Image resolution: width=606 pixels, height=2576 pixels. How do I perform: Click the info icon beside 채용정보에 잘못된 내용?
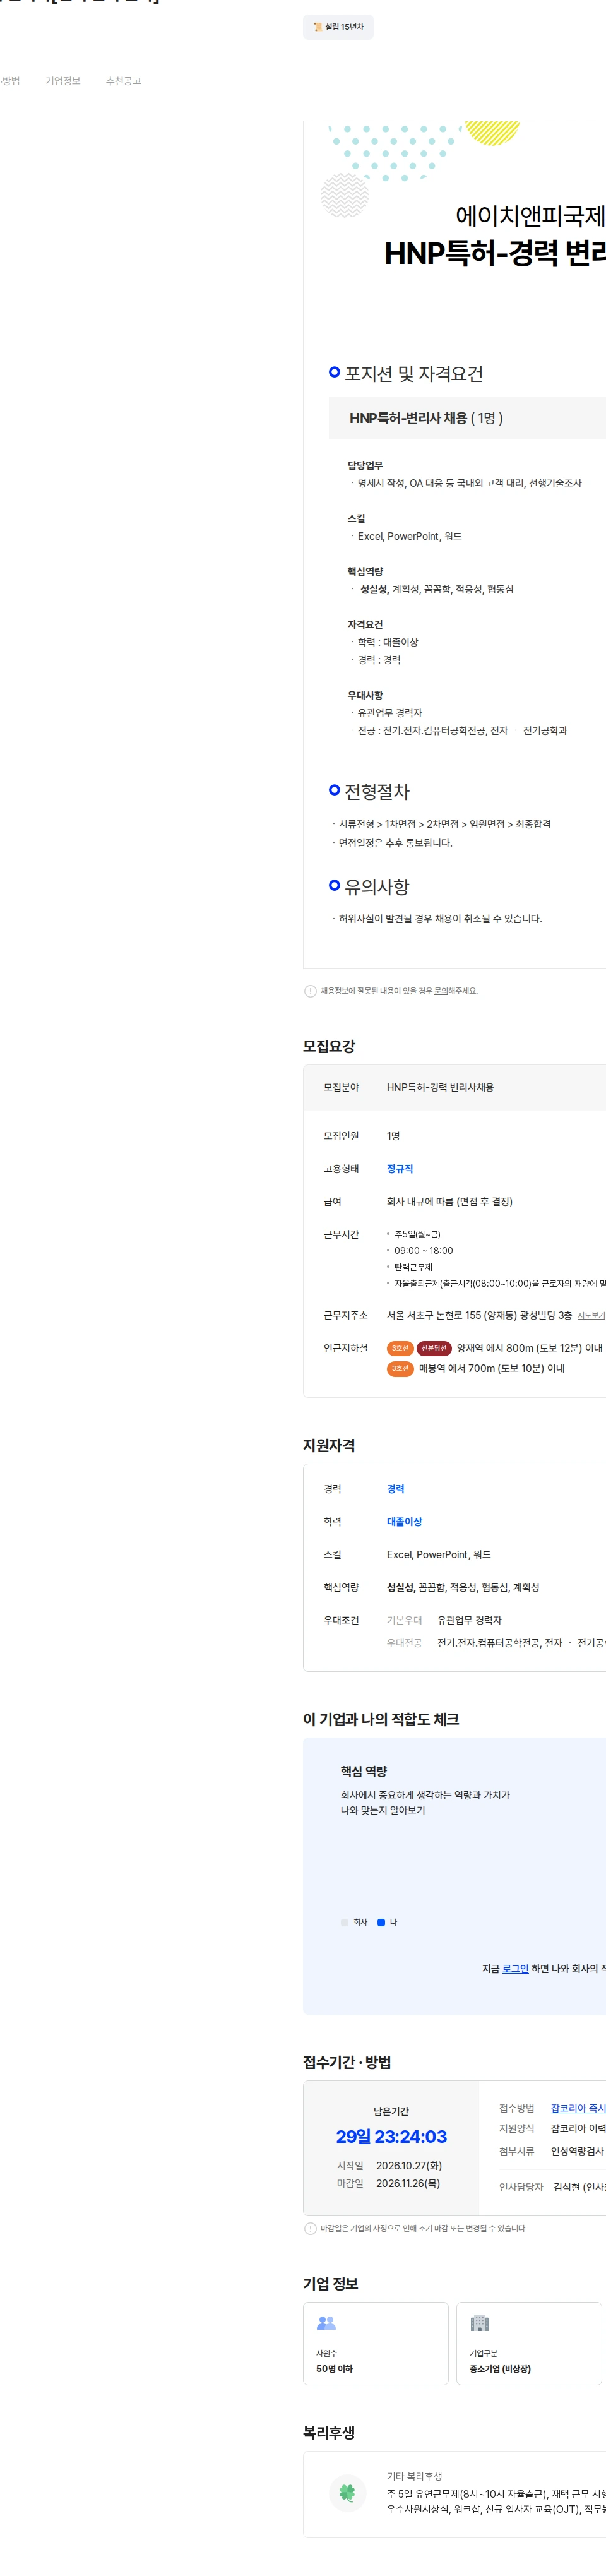tap(310, 991)
